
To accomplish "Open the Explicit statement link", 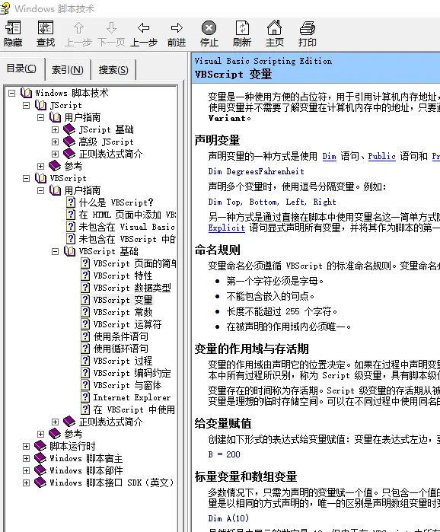I will [227, 228].
